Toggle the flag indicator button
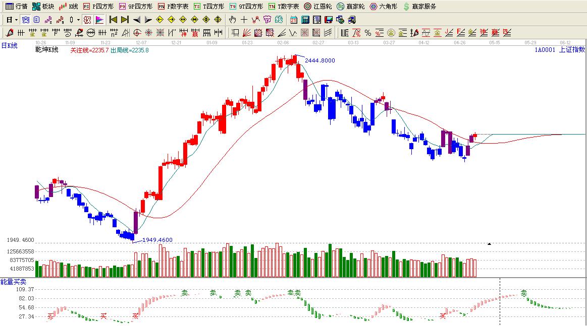The width and height of the screenshot is (587, 326). (99, 20)
